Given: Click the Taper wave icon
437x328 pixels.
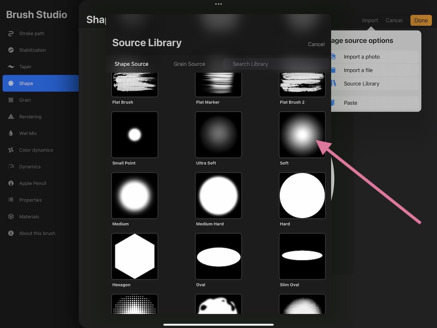Looking at the screenshot, I should [x=11, y=67].
